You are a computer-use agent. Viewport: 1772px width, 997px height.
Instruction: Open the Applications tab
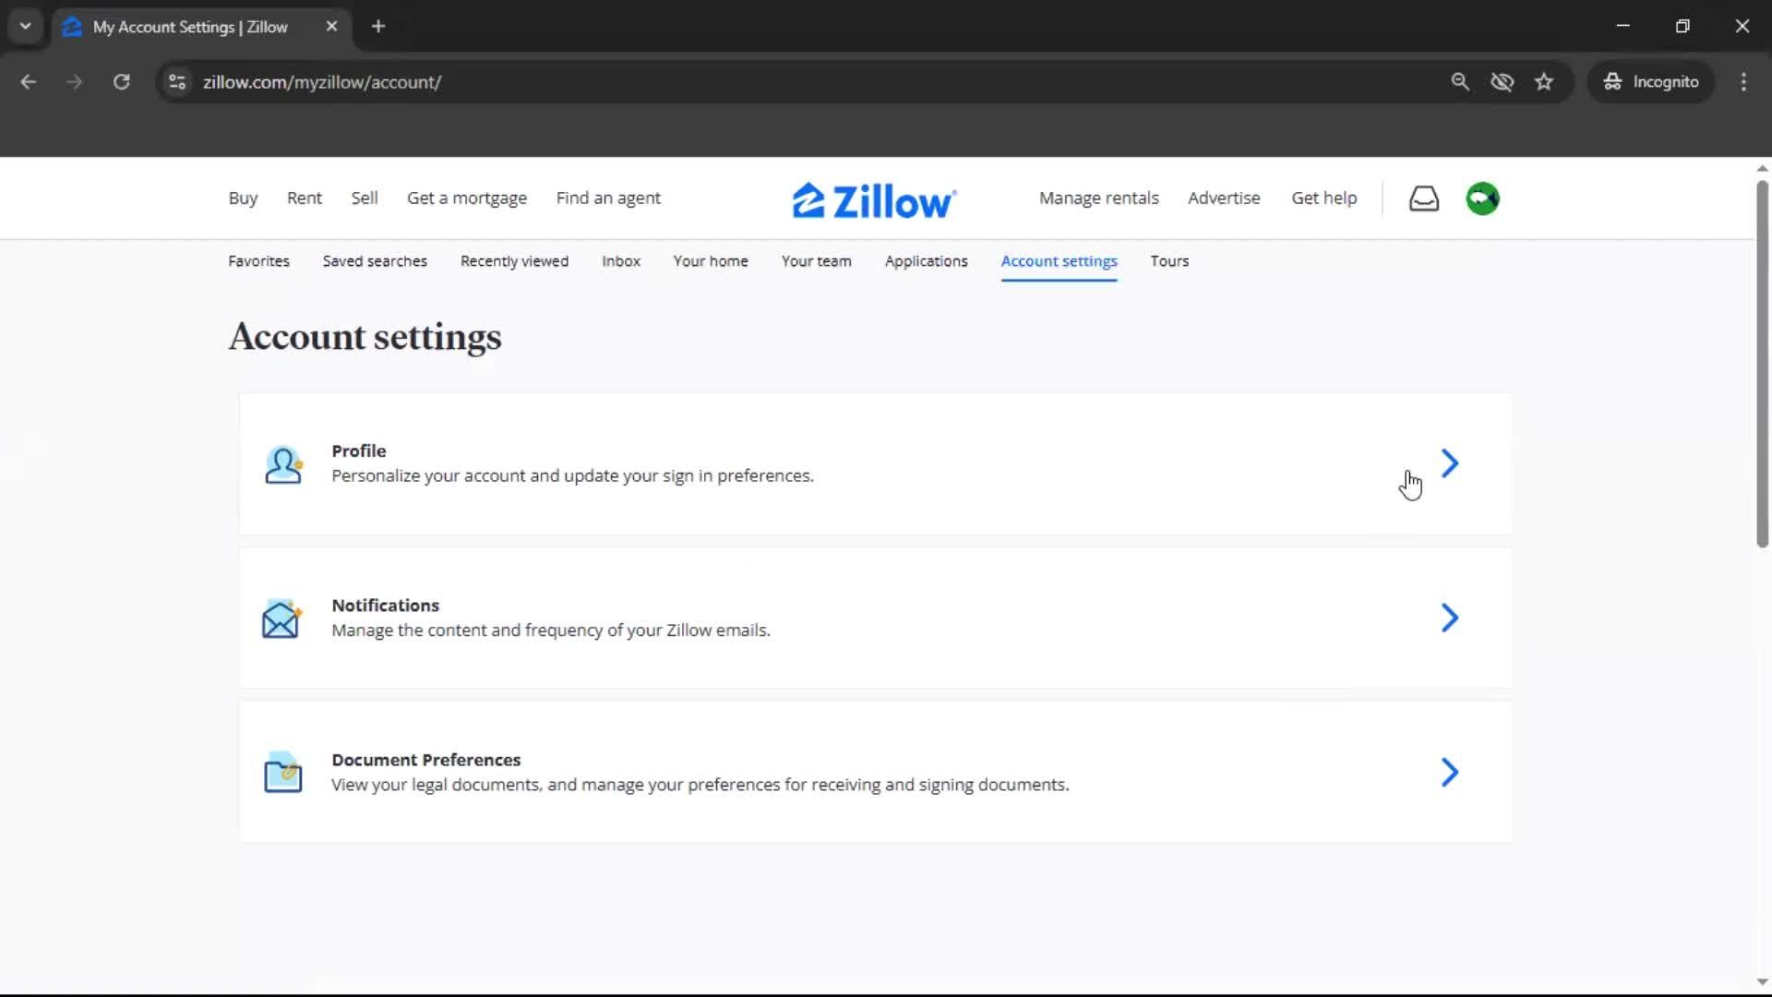click(926, 261)
